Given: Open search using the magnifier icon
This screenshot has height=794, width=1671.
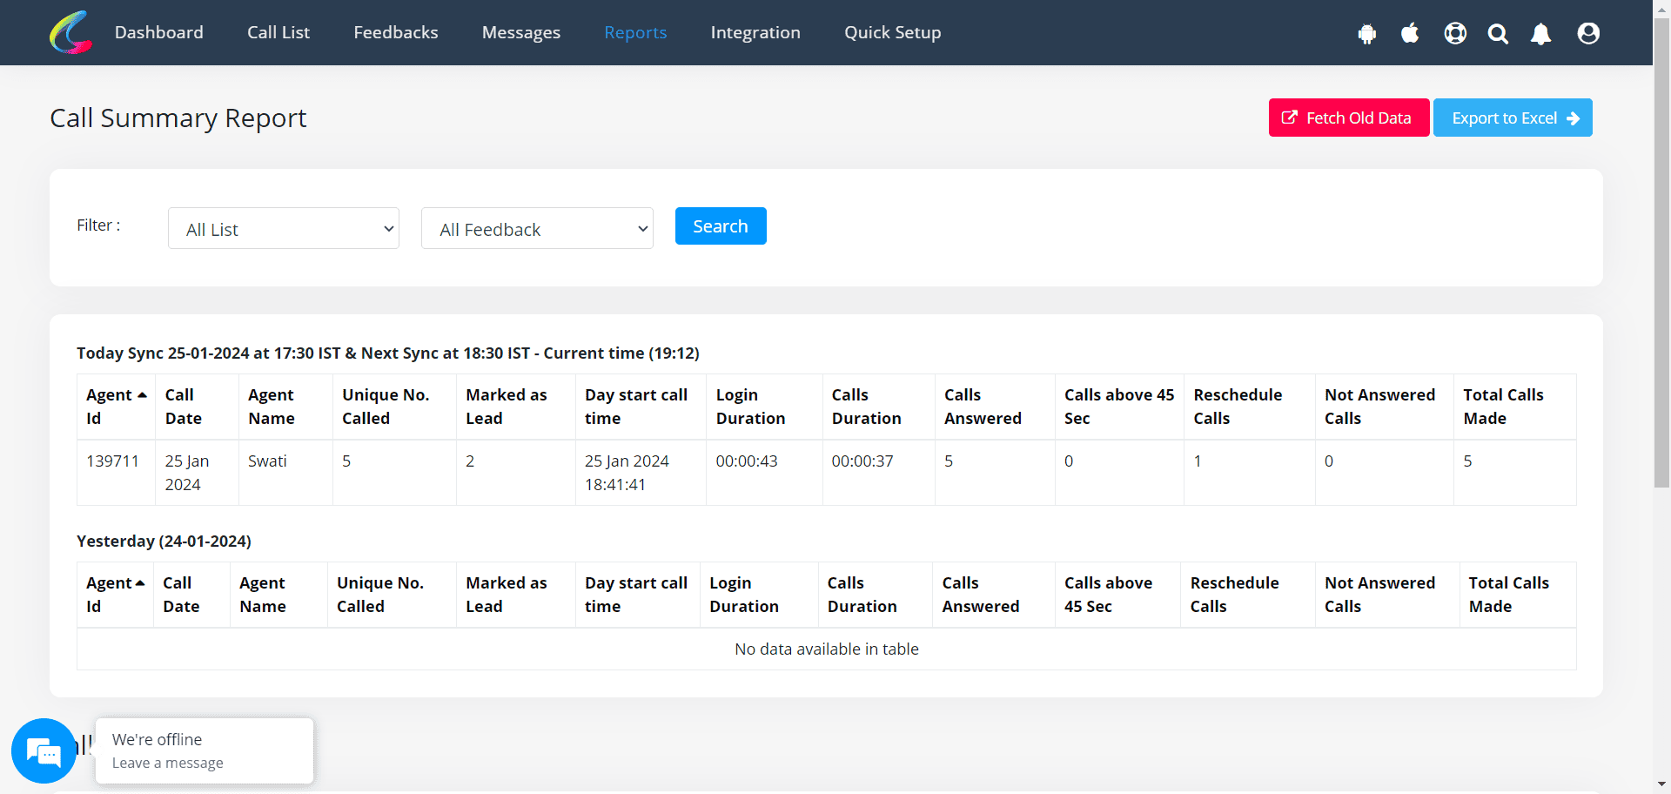Looking at the screenshot, I should click(1498, 33).
